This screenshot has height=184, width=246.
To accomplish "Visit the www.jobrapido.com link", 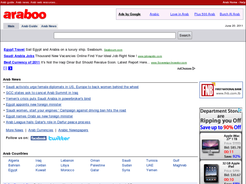I will click(x=150, y=56).
